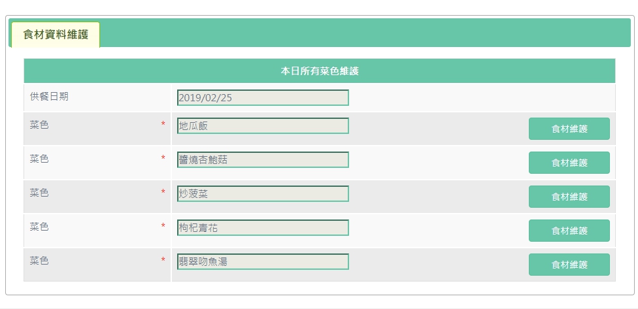This screenshot has height=309, width=638.
Task: Click the 本日所有菜色維護 table header
Action: point(320,71)
